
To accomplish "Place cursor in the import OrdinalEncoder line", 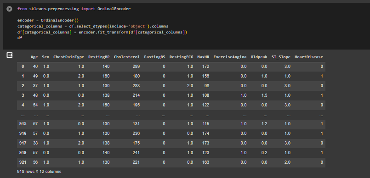I will pos(74,9).
